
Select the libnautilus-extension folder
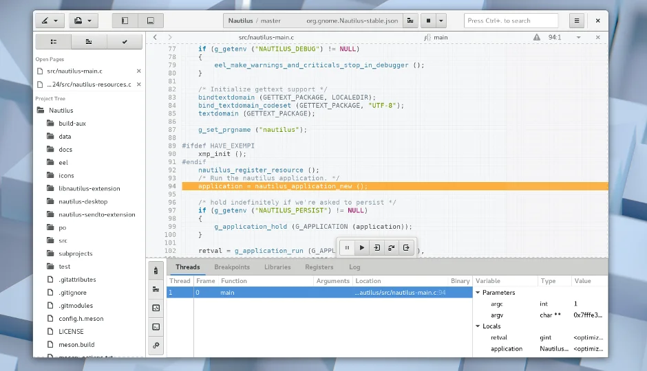89,188
